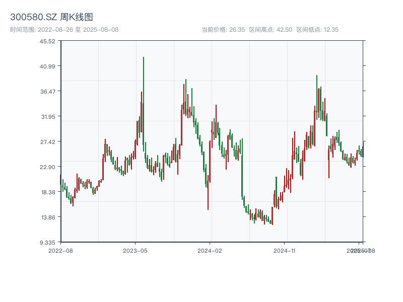Click the tallest green candle at the 42.50 peak

[x=144, y=104]
